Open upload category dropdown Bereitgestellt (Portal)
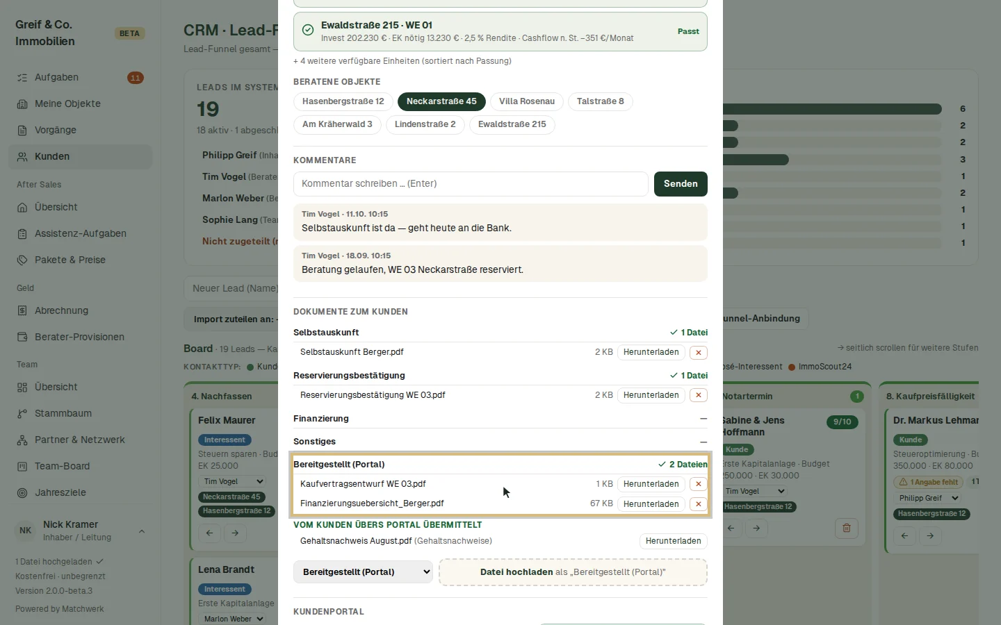The height and width of the screenshot is (625, 1001). point(363,572)
